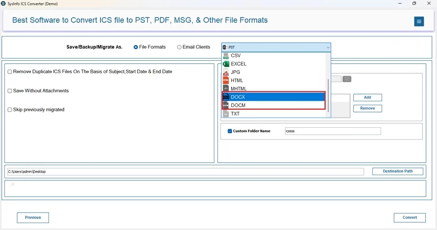The height and width of the screenshot is (230, 437).
Task: Click the destination path text field
Action: click(185, 171)
